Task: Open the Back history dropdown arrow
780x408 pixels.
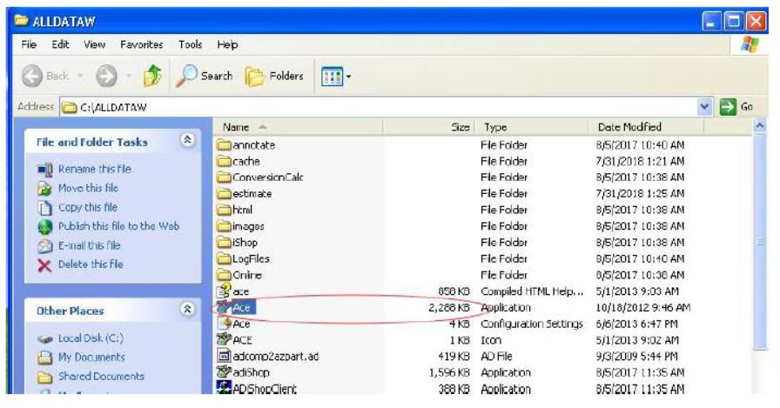Action: tap(81, 77)
